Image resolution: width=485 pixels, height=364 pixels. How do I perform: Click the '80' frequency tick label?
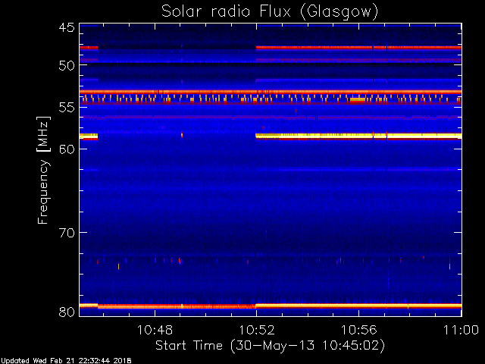[67, 312]
